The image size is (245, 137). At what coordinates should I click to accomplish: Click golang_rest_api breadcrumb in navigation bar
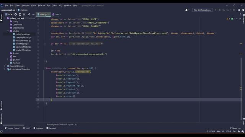[x=8, y=10]
